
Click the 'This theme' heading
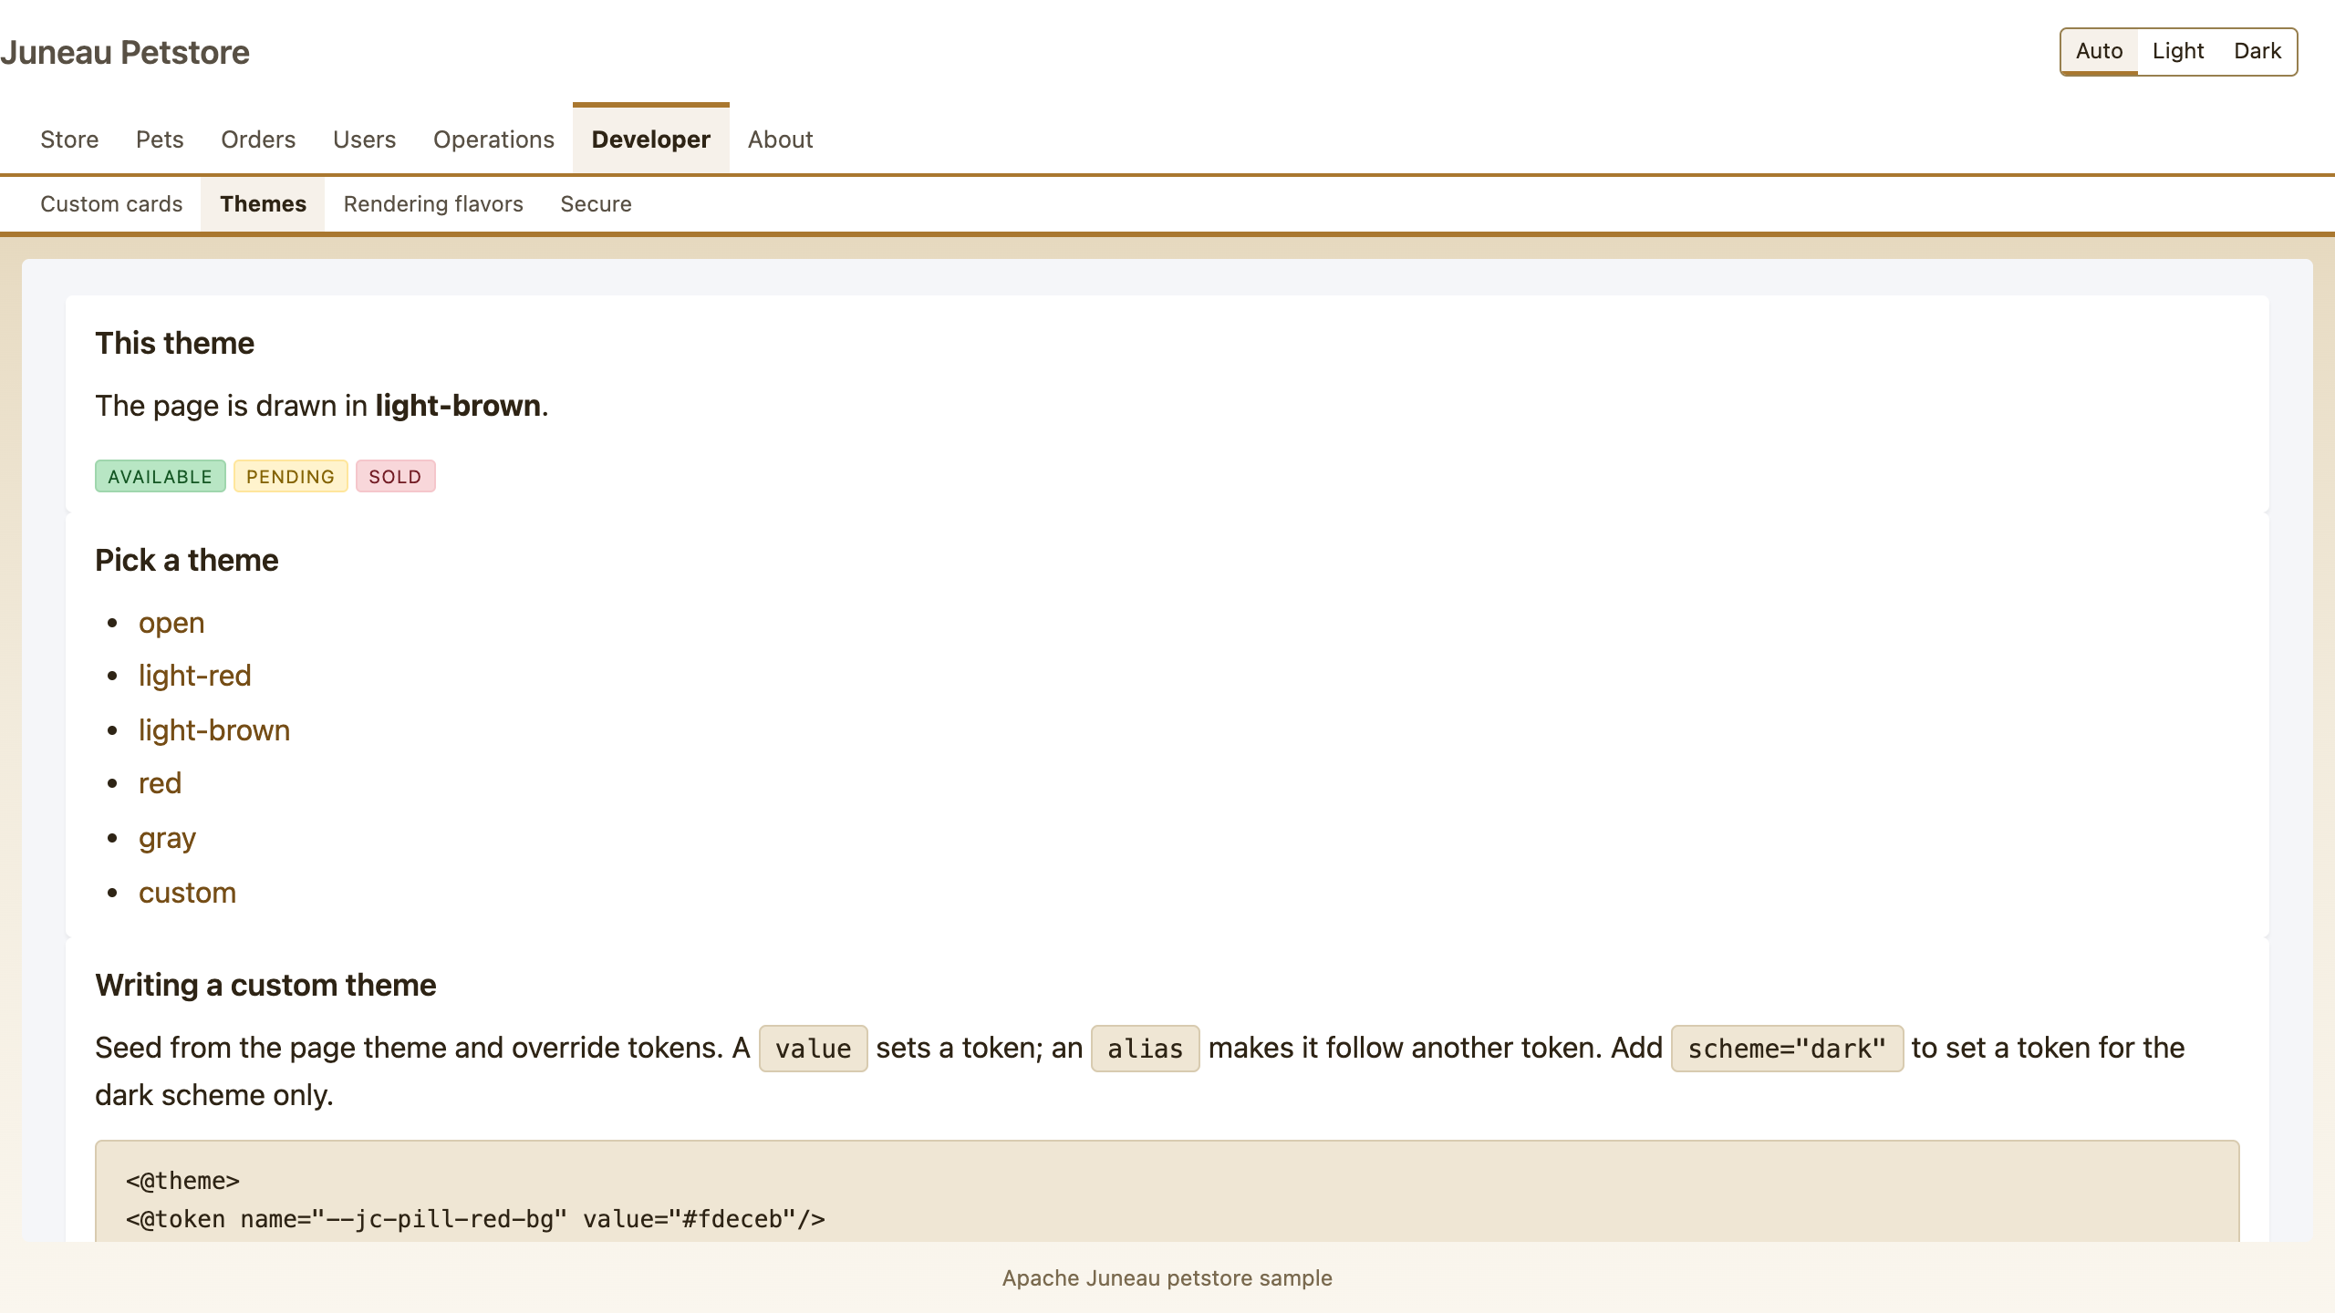pos(175,344)
